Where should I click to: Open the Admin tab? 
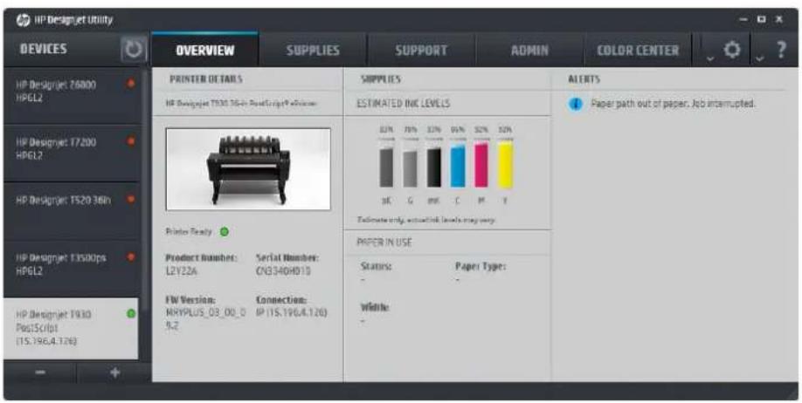[x=529, y=51]
